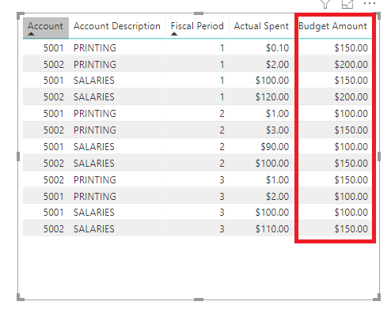
Task: Select $100.00 Actual Spent in 5002 SALARIES period 2 row
Action: [x=272, y=164]
